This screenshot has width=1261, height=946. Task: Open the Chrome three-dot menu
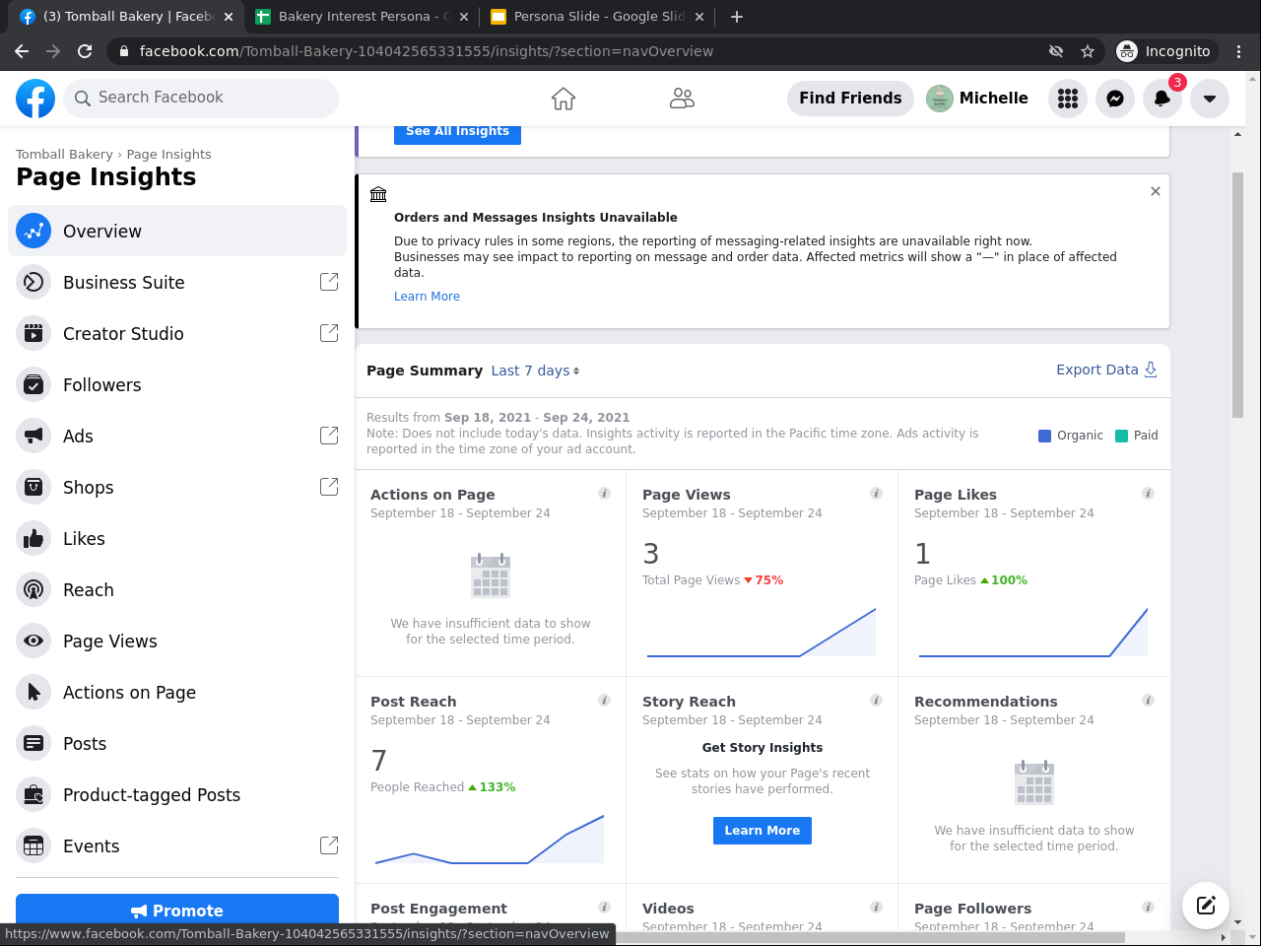[x=1239, y=51]
